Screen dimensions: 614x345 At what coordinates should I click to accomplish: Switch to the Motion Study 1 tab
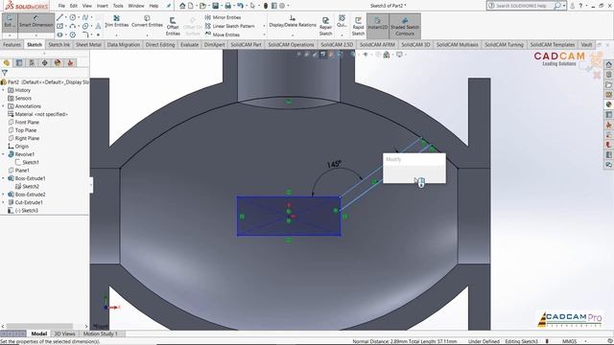click(x=100, y=333)
